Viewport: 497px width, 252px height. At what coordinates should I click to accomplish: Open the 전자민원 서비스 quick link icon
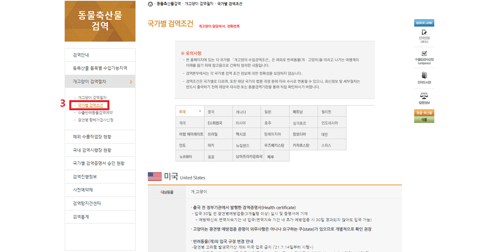[x=424, y=32]
